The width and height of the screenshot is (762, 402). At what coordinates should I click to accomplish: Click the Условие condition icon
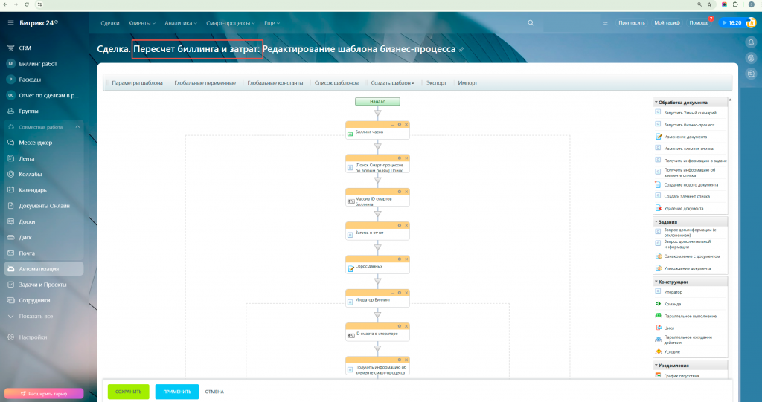point(659,351)
